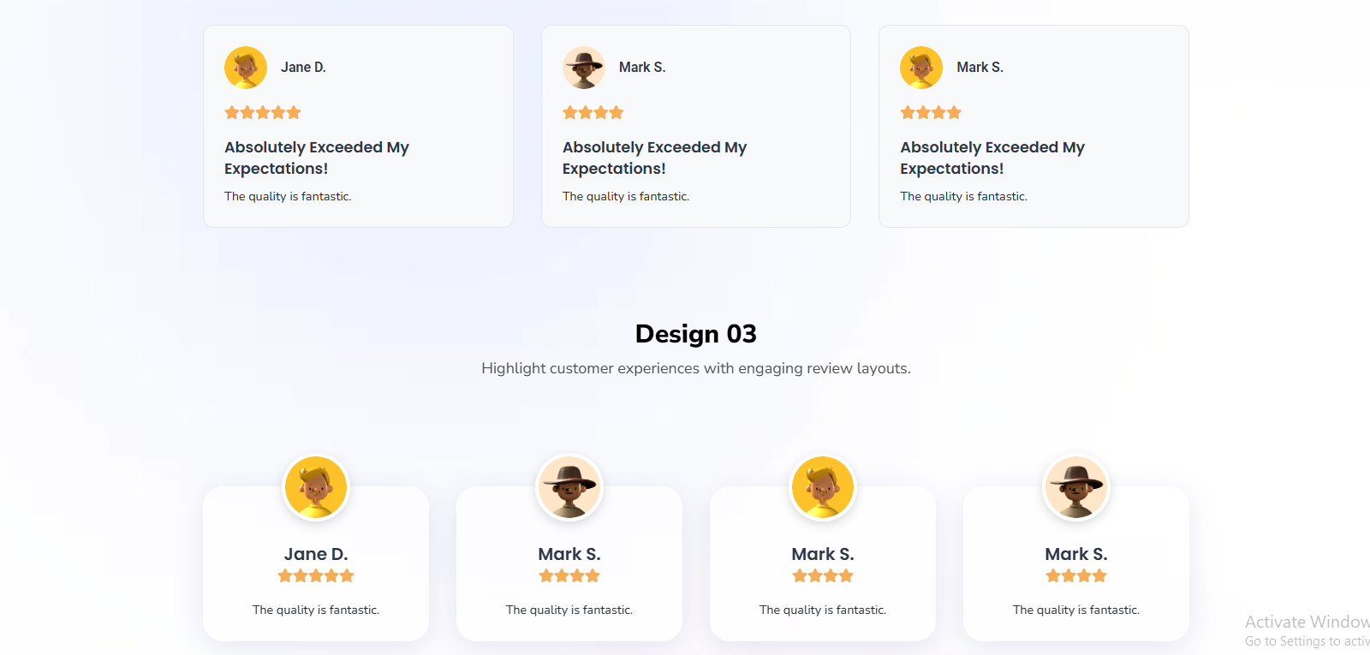Select the Design 03 section heading
The width and height of the screenshot is (1370, 655).
(695, 334)
